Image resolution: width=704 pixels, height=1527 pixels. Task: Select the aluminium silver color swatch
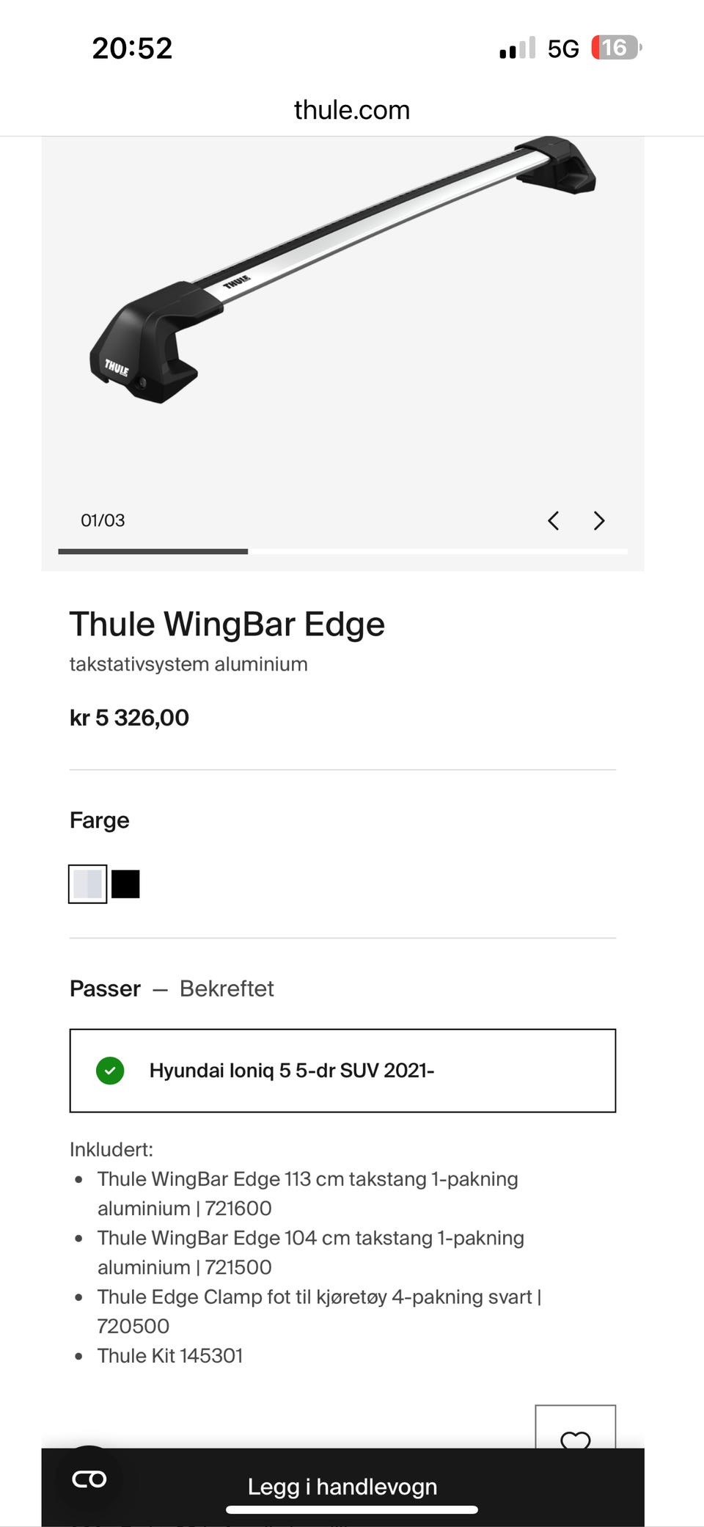pyautogui.click(x=88, y=884)
